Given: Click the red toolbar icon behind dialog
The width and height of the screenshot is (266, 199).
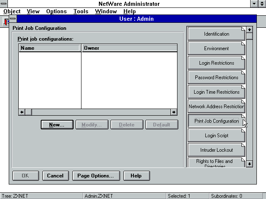Looking at the screenshot, I should pyautogui.click(x=6, y=22).
